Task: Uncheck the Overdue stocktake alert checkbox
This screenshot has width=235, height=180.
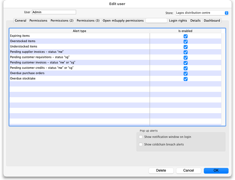Action: coord(185,79)
